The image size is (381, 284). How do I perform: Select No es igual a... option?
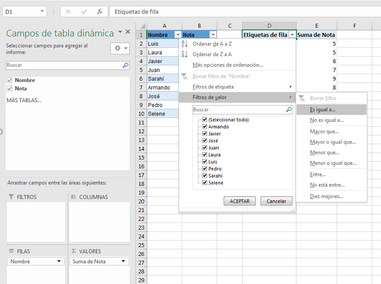click(x=331, y=120)
